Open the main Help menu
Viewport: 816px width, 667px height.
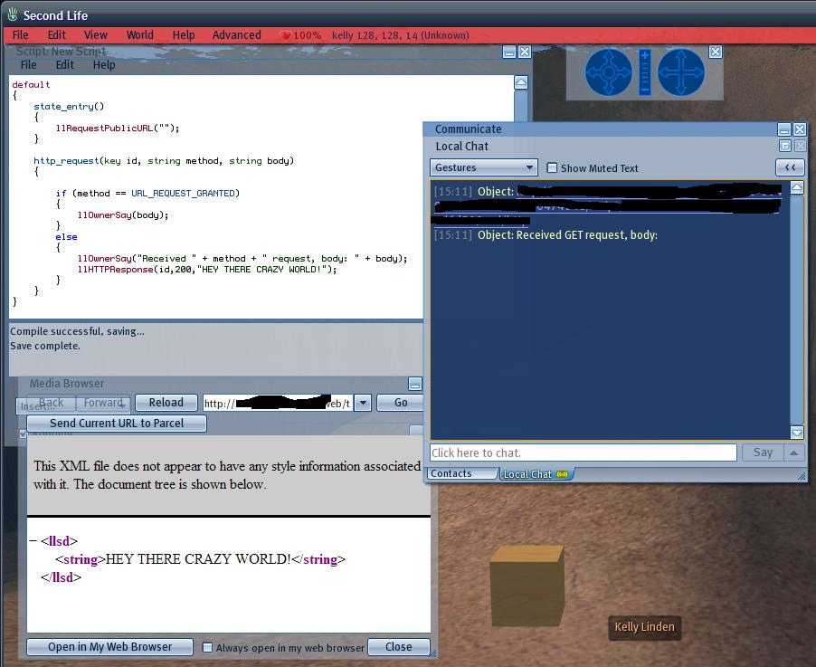[x=183, y=35]
